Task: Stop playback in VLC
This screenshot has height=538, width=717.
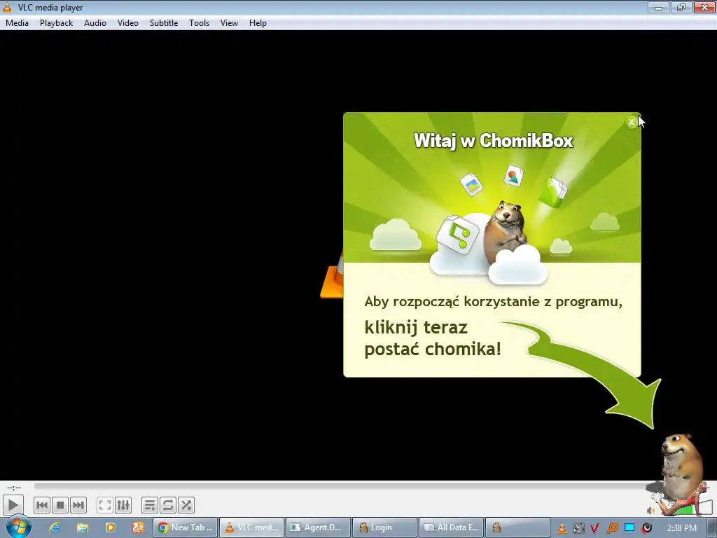Action: 60,505
